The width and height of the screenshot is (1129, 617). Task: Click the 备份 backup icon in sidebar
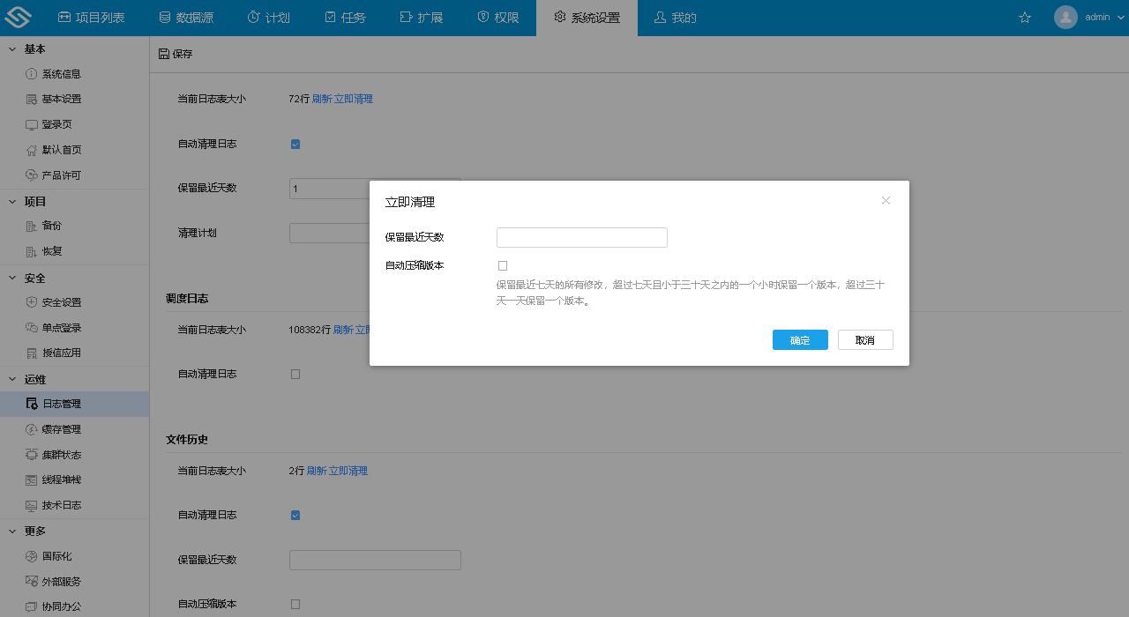coord(32,226)
